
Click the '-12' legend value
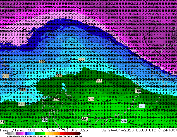(37, 136)
